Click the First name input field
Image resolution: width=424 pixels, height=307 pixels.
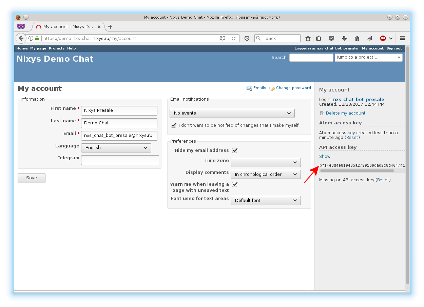point(119,110)
